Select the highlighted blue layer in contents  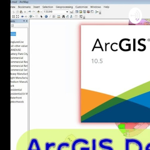tap(13, 34)
